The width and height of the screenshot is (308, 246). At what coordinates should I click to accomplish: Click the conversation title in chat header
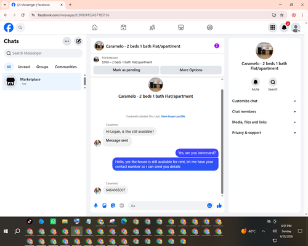pos(143,46)
